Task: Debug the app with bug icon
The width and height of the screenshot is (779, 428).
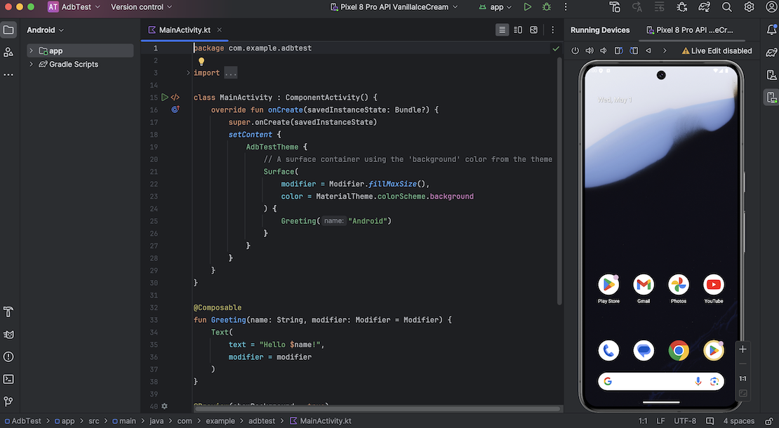Action: [547, 7]
